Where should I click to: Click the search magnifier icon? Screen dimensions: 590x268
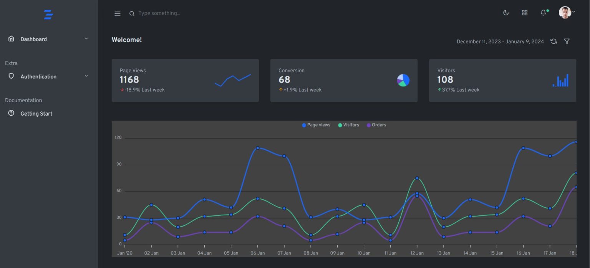(x=132, y=13)
